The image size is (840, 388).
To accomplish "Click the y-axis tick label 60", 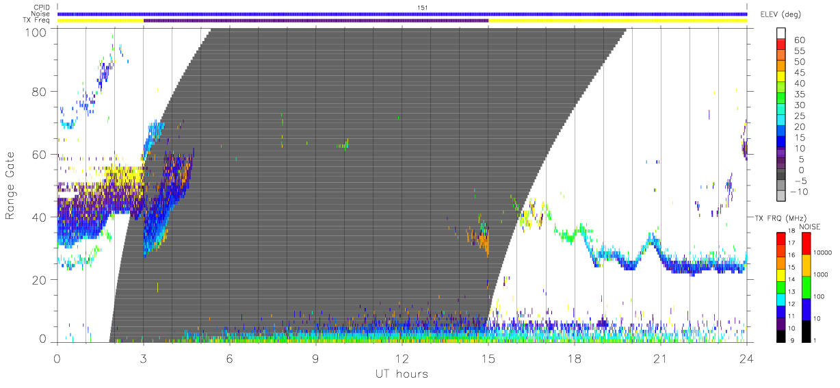I will point(40,155).
